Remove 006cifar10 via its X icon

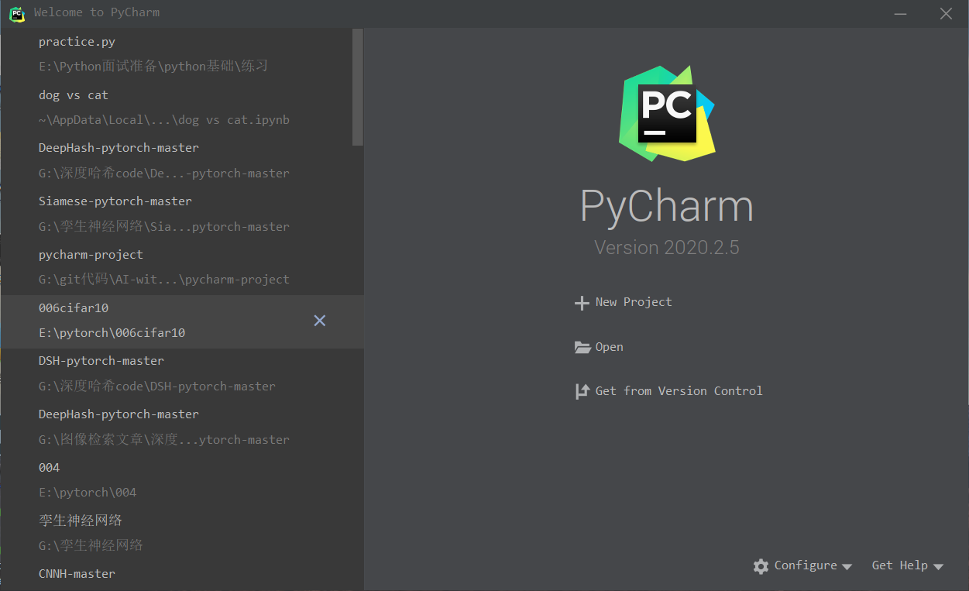click(x=319, y=320)
